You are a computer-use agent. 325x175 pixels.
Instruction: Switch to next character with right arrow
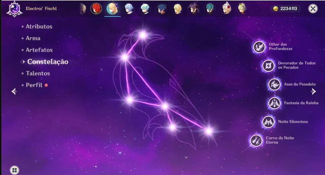[x=314, y=91]
